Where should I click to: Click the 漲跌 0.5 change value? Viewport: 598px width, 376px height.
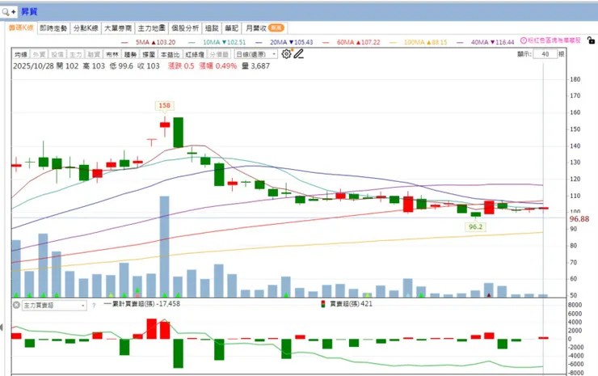(x=181, y=66)
